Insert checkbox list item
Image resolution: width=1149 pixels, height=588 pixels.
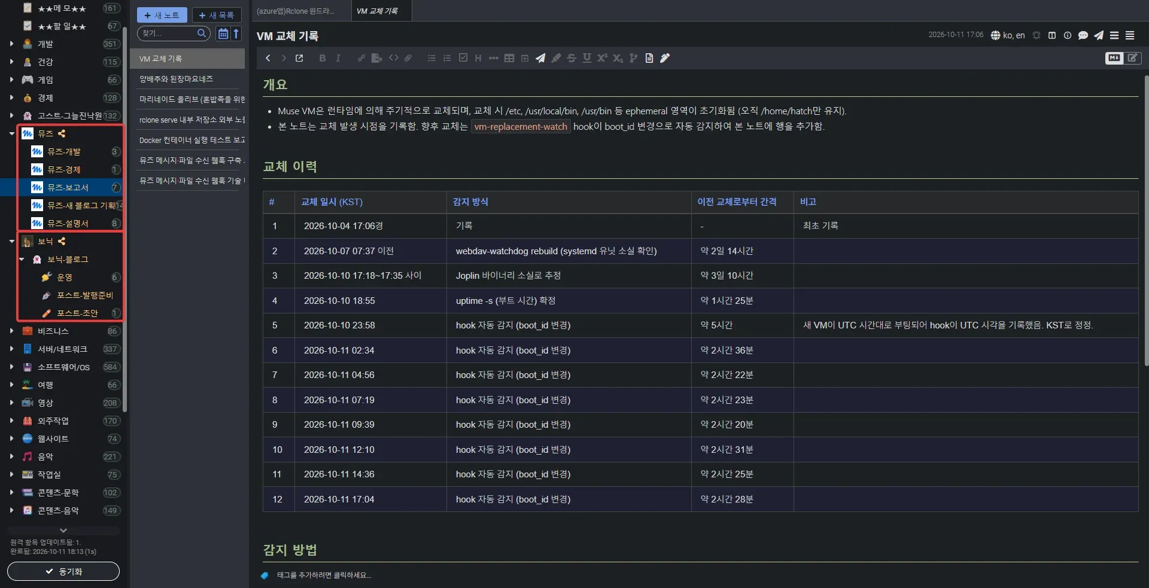pos(463,58)
